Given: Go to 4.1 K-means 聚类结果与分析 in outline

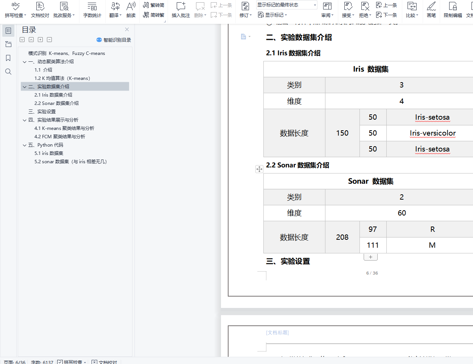Looking at the screenshot, I should click(x=64, y=128).
